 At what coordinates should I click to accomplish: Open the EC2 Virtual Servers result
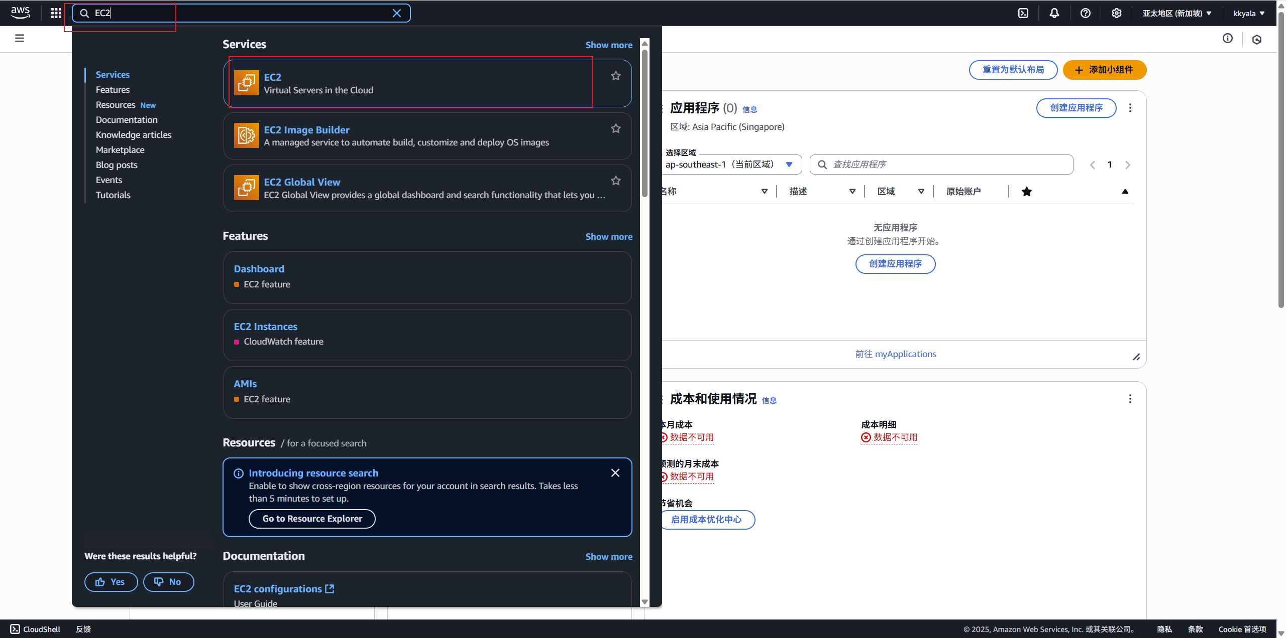(x=427, y=83)
